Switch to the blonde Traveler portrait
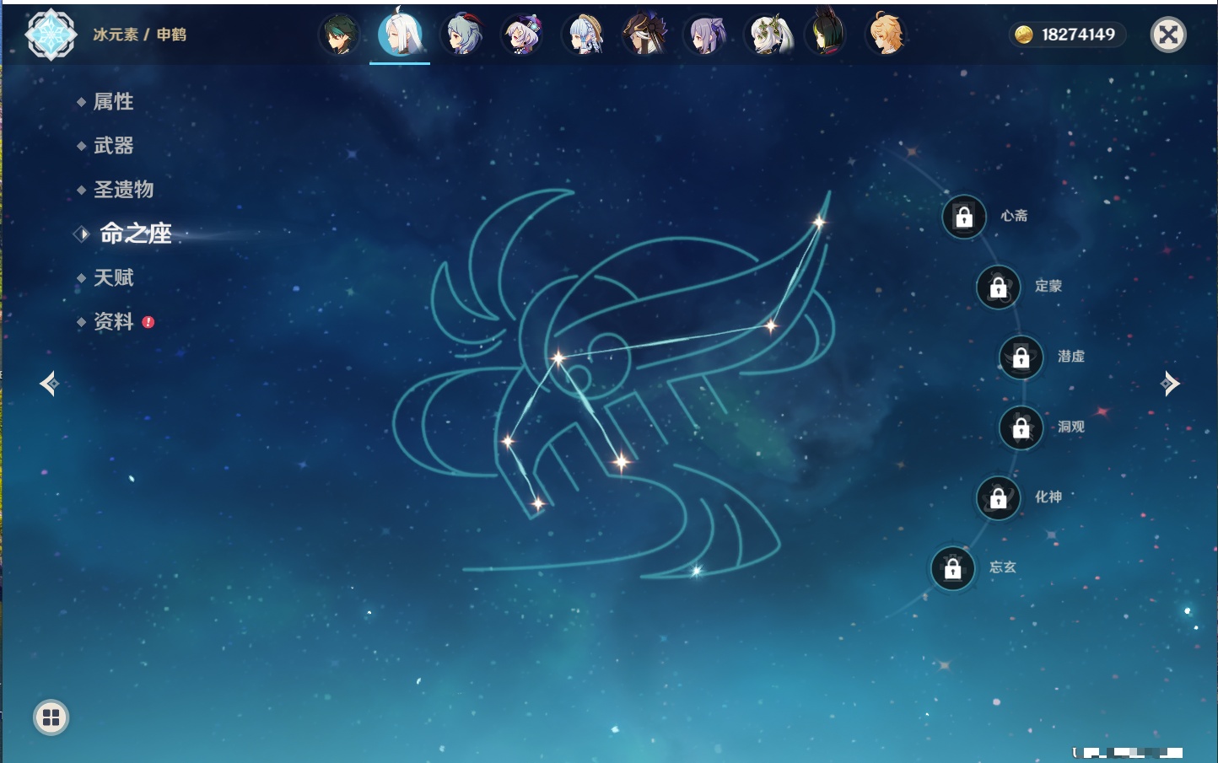 (x=887, y=35)
